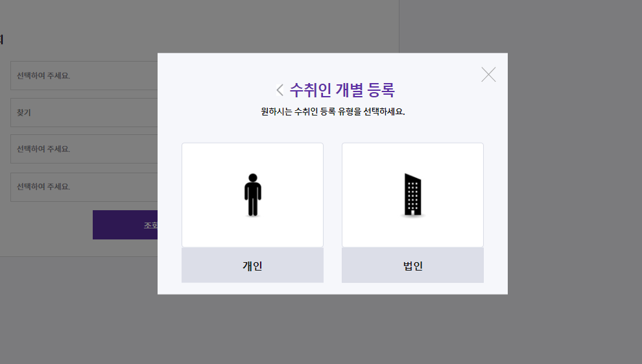Image resolution: width=642 pixels, height=364 pixels.
Task: Click the 원하시는 수취인 등록 유형을 선택하세요 text
Action: pos(333,112)
